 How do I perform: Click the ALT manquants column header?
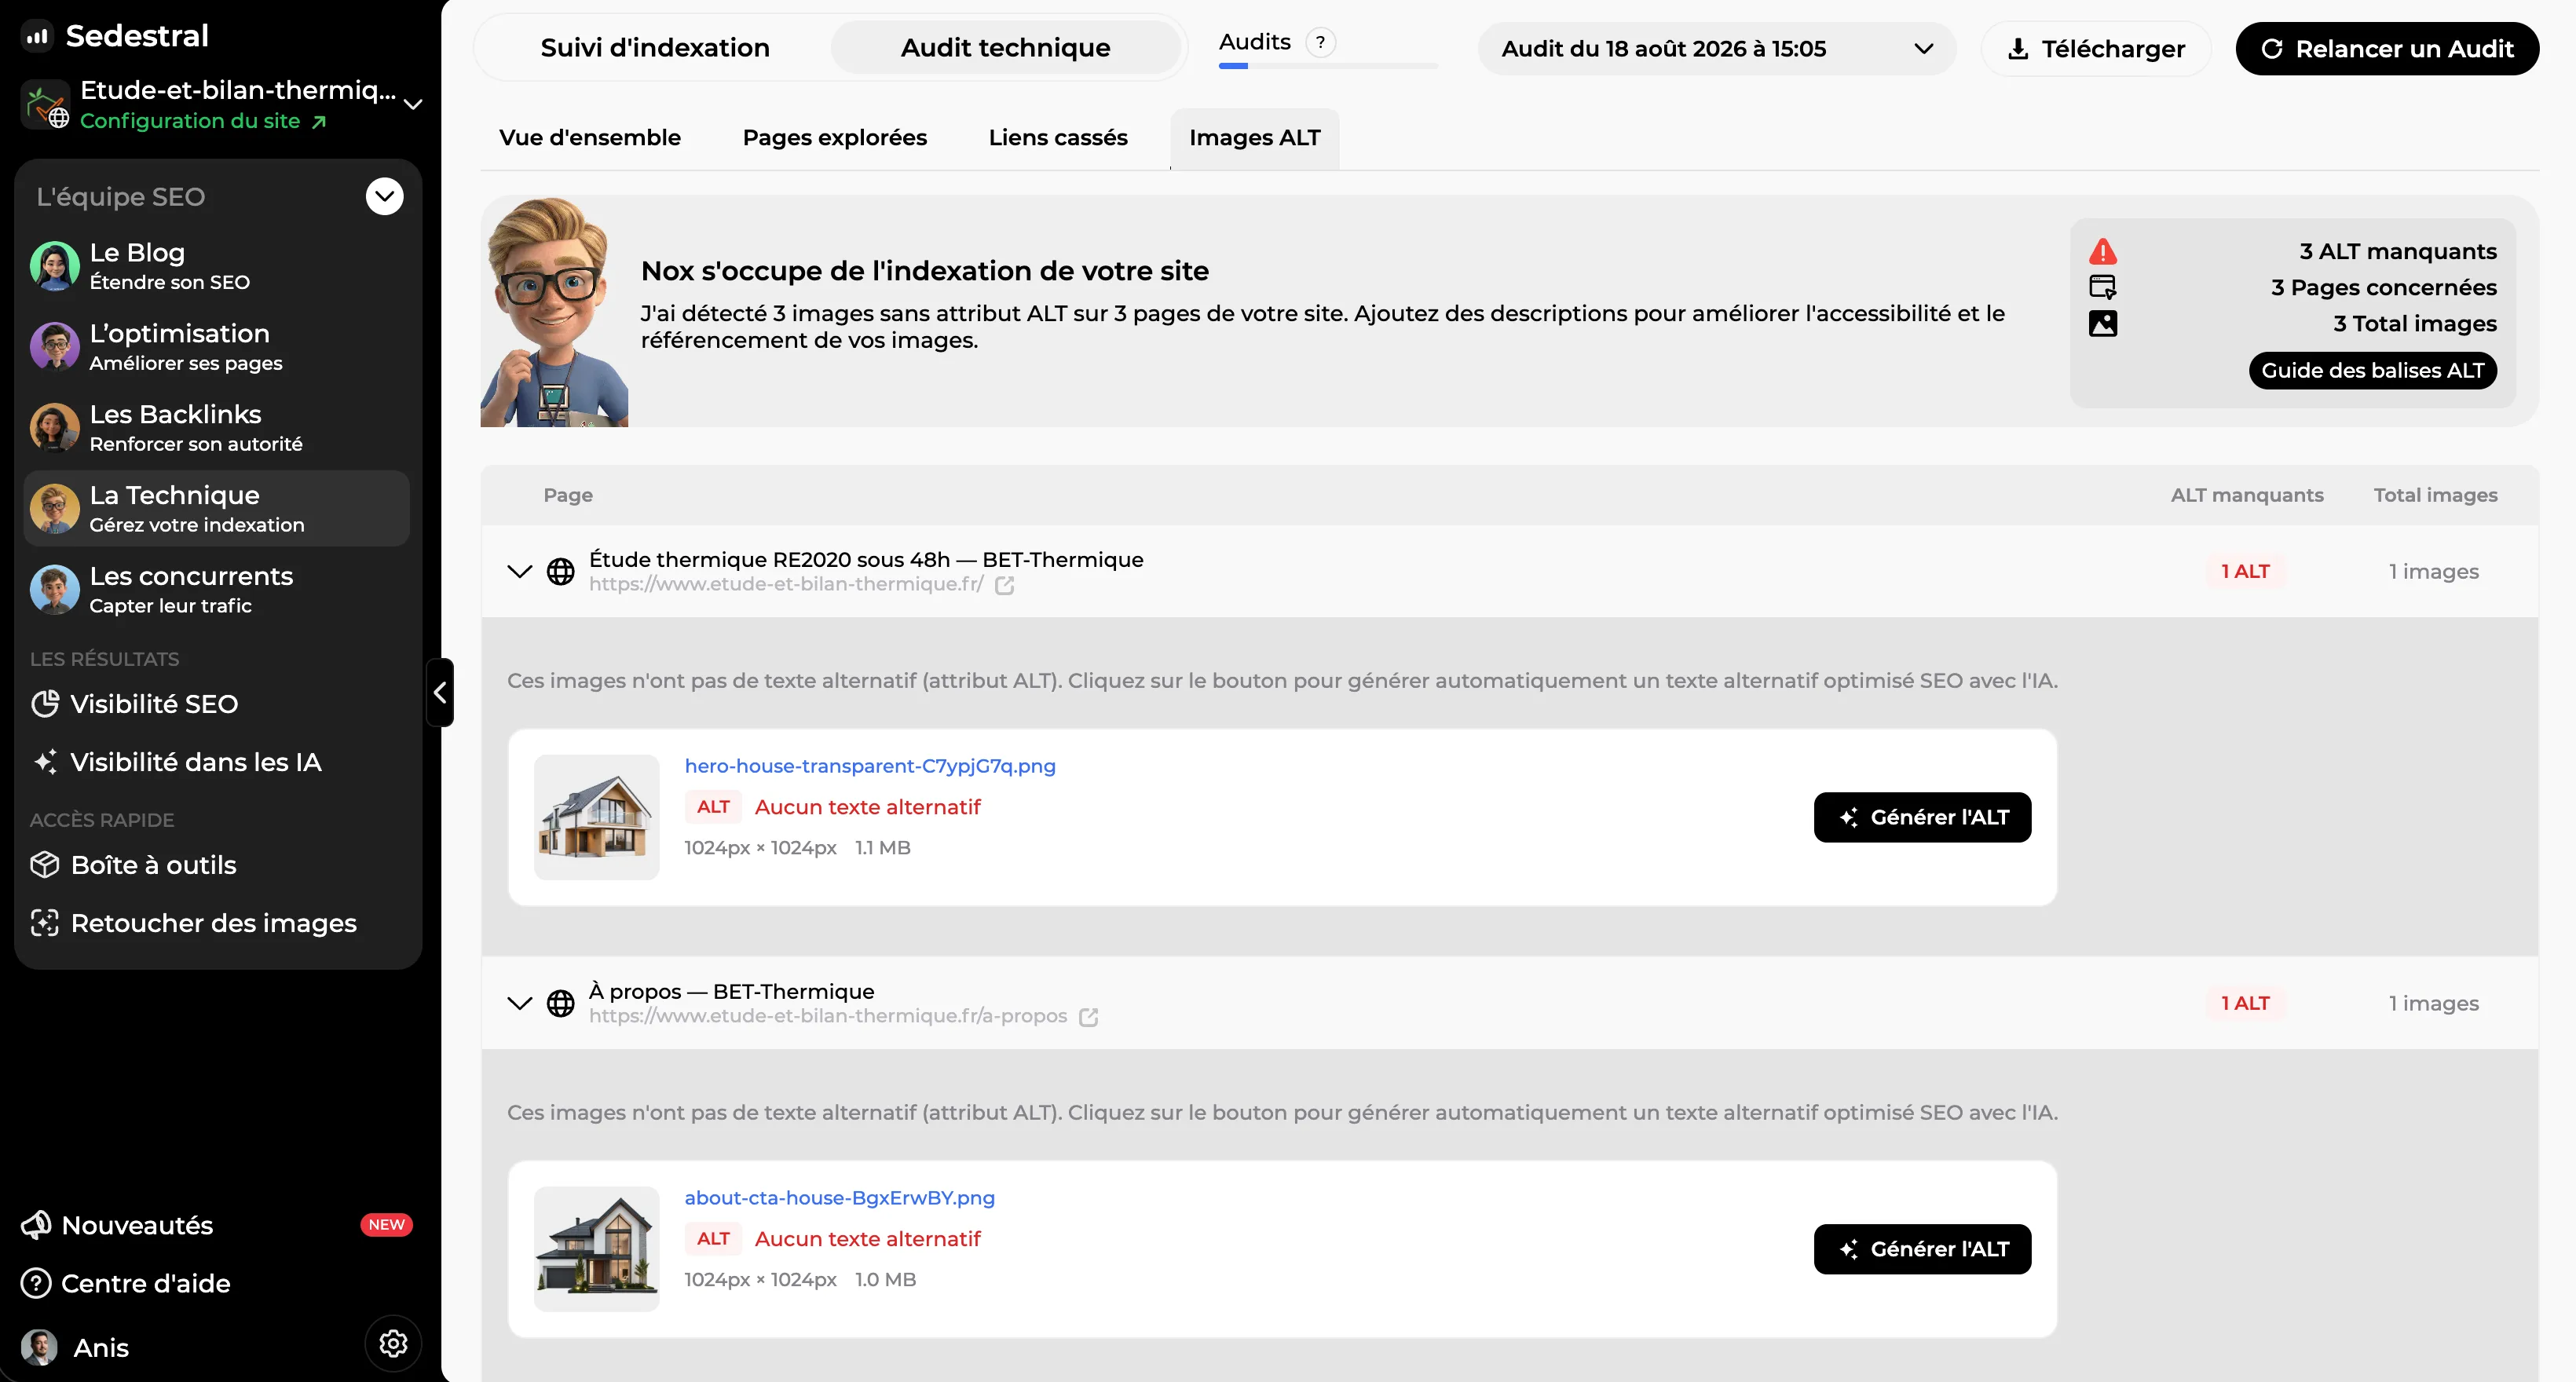2247,495
